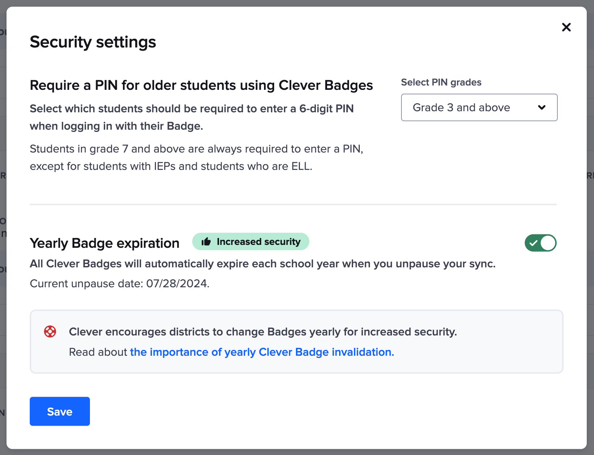Select the Yearly Badge expiration heading
Viewport: 594px width, 455px height.
tap(104, 243)
